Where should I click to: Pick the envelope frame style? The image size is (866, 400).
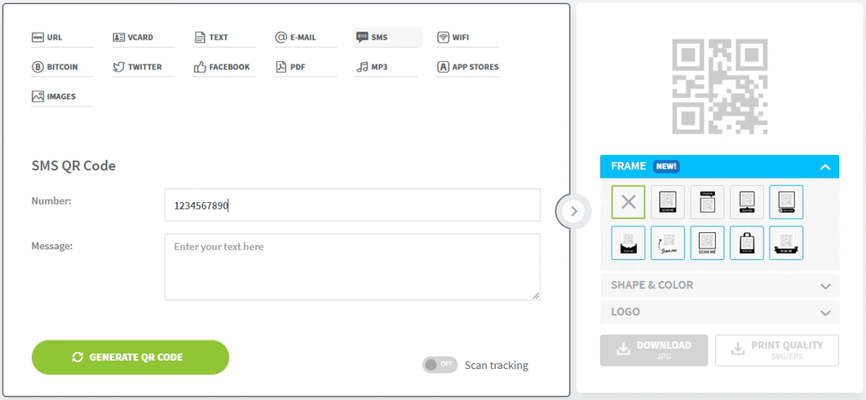(628, 242)
